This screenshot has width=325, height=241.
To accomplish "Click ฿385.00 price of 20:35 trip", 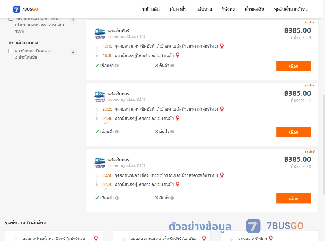I will pos(298,93).
